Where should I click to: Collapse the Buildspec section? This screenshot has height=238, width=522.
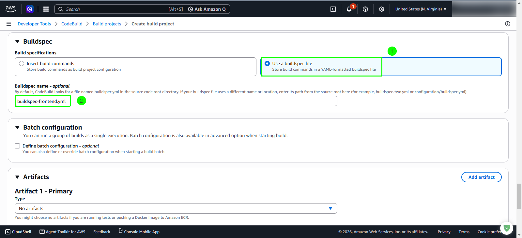pyautogui.click(x=17, y=42)
